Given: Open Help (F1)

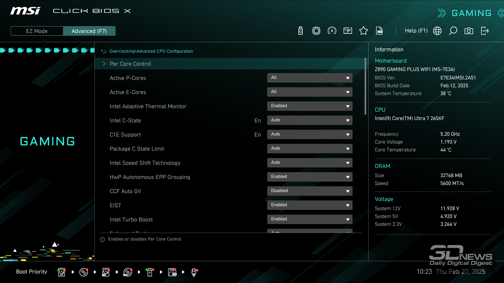Looking at the screenshot, I should pos(416,31).
